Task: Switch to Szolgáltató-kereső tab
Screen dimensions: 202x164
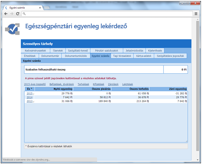Action: coord(78,51)
